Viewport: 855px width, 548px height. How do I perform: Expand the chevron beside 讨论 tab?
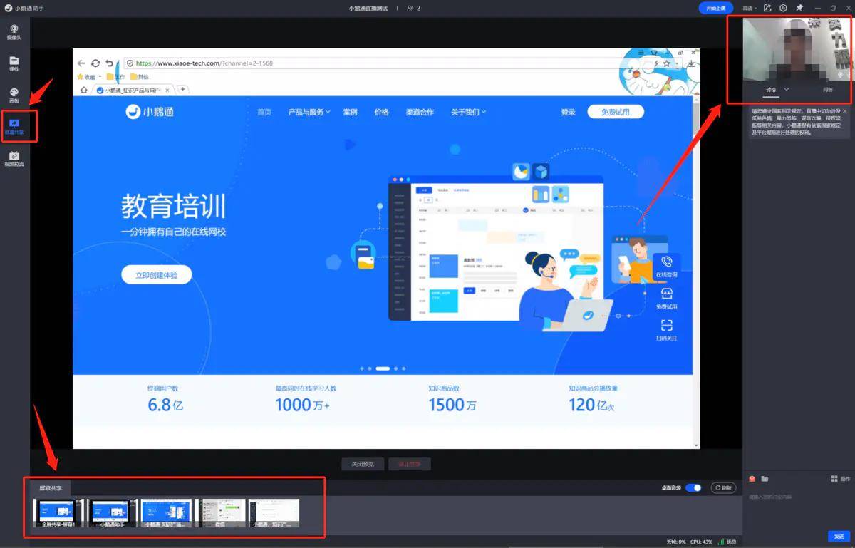(x=787, y=90)
